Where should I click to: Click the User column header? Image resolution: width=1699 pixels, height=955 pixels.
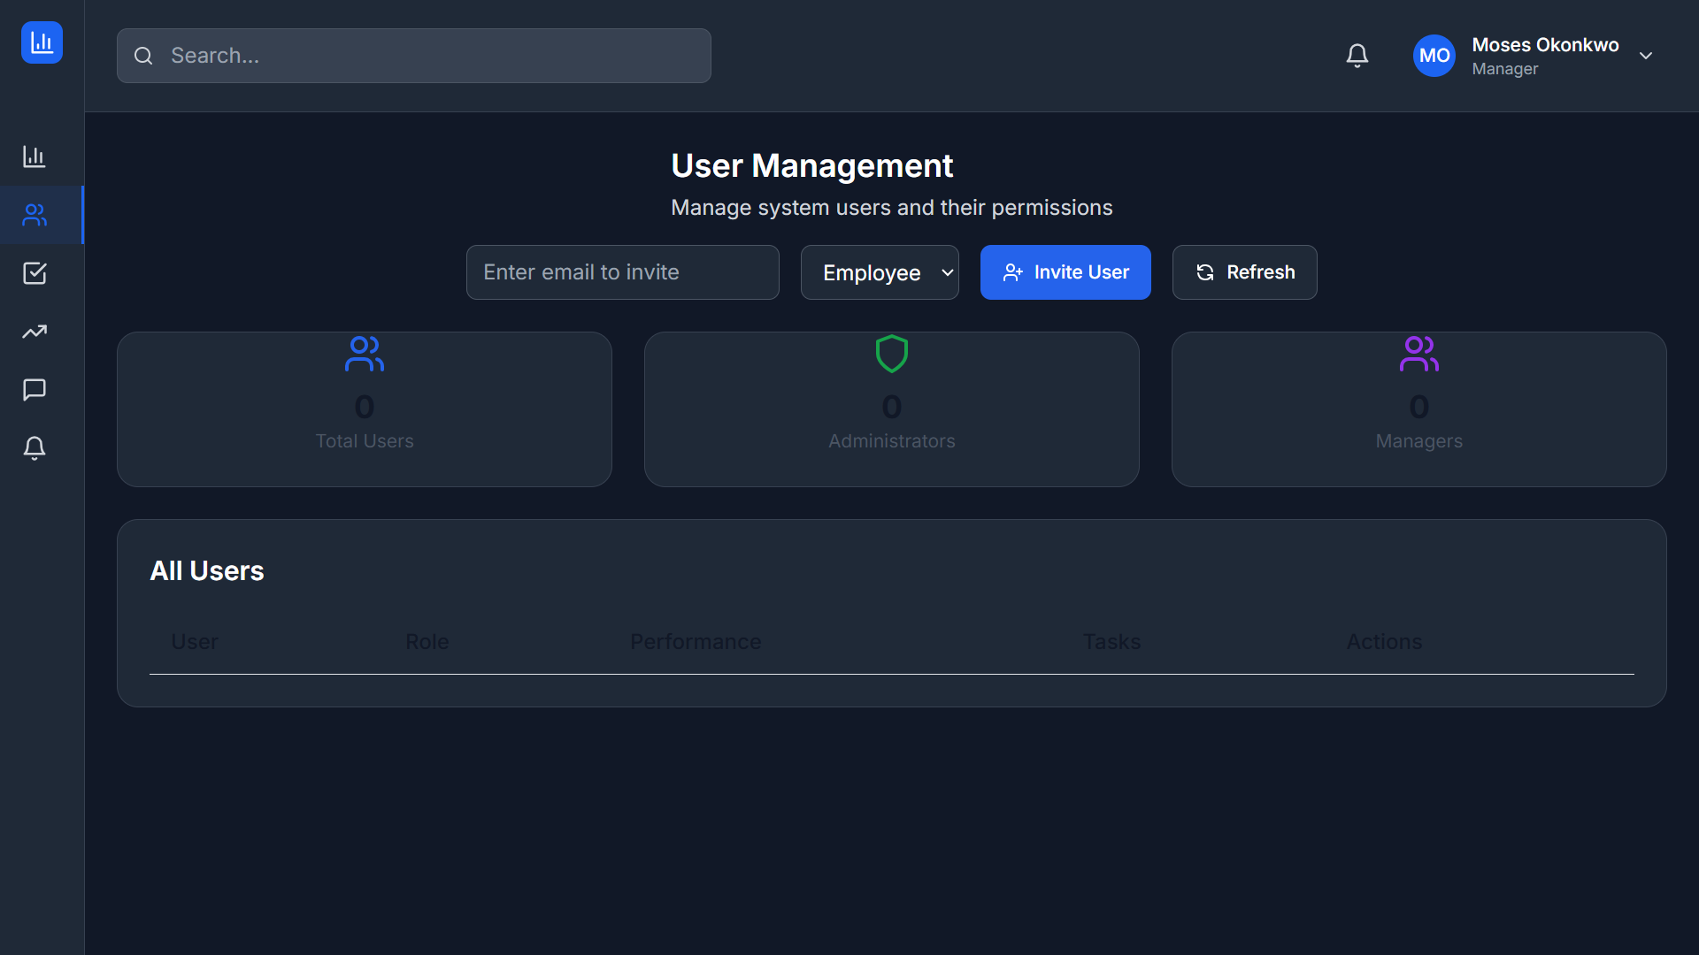(195, 642)
